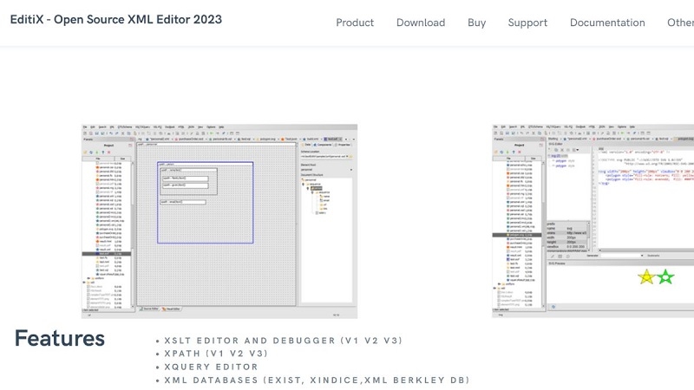
Task: Click the blue-bordered schema box in left screenshot
Action: 205,202
